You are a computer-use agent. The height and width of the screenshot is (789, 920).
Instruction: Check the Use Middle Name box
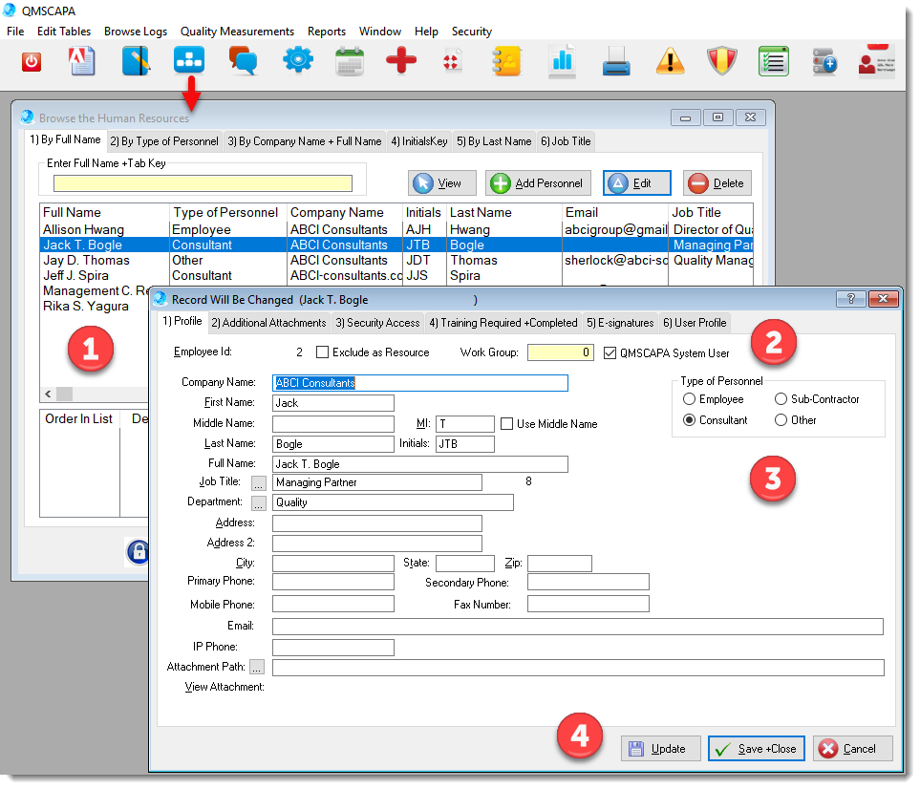507,424
